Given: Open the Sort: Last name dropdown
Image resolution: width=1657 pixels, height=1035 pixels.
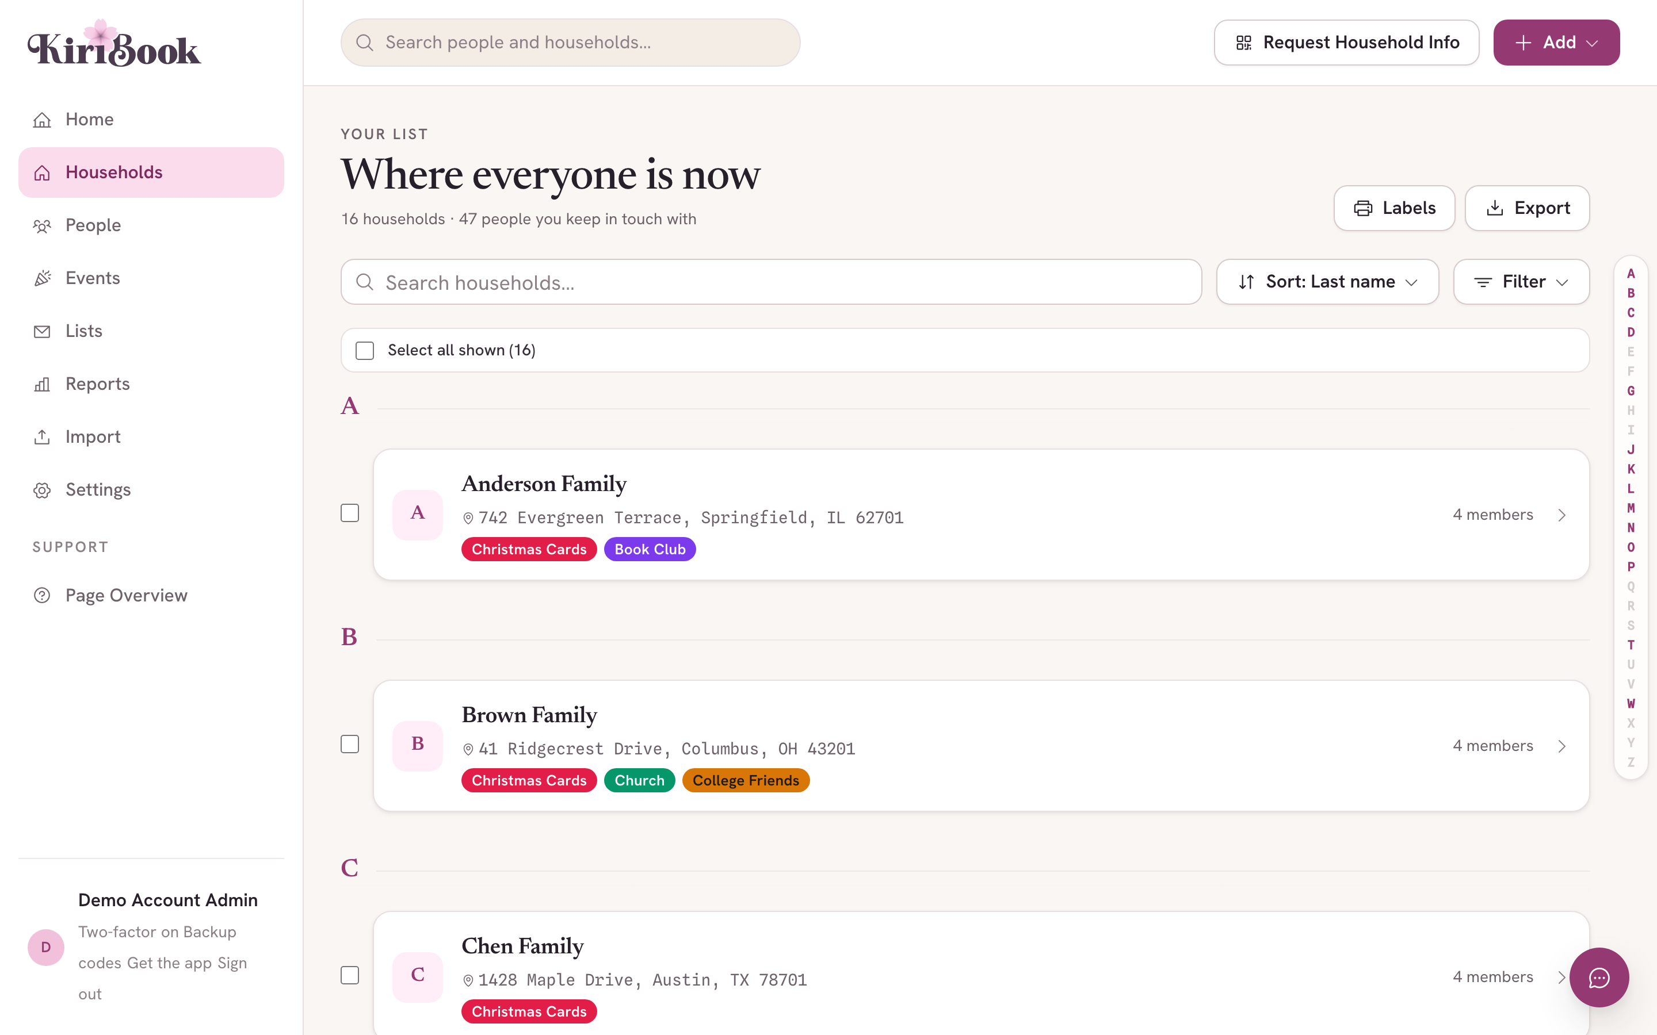Looking at the screenshot, I should coord(1328,282).
